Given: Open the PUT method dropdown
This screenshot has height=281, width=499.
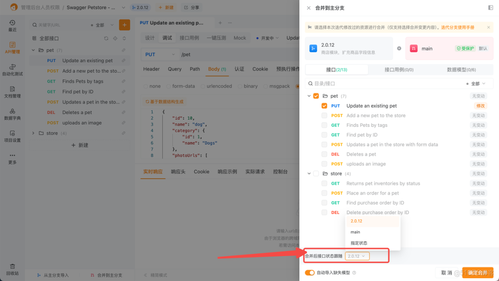Looking at the screenshot, I should point(160,54).
